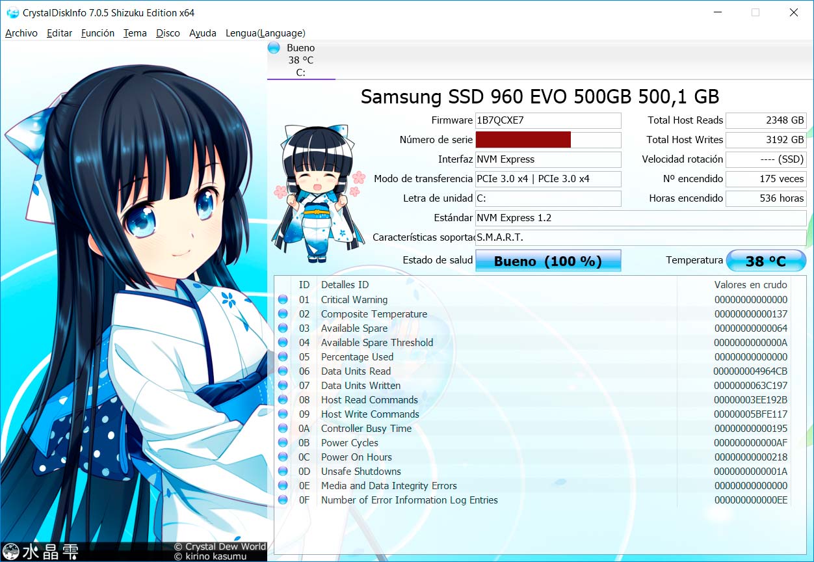Select the Unsafe Shutdowns attribute name
This screenshot has height=562, width=814.
tap(361, 472)
